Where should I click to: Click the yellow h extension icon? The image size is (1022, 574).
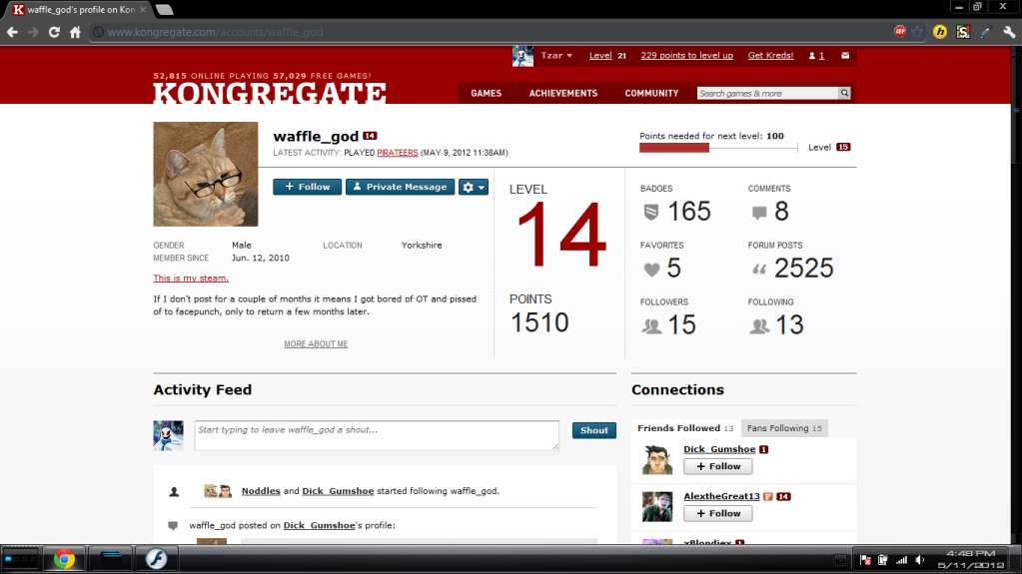[940, 32]
